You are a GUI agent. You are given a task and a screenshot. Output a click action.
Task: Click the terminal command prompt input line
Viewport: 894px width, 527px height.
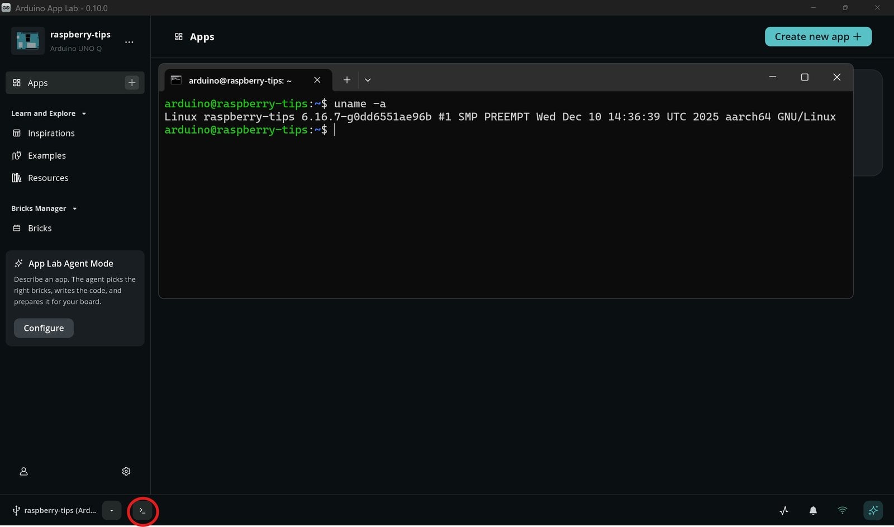tap(250, 130)
